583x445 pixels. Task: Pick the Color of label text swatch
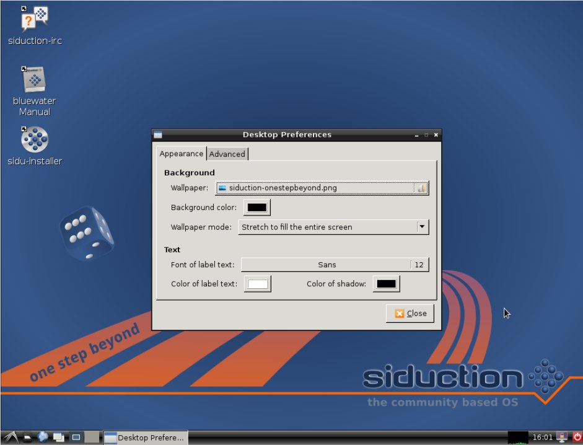pyautogui.click(x=257, y=284)
